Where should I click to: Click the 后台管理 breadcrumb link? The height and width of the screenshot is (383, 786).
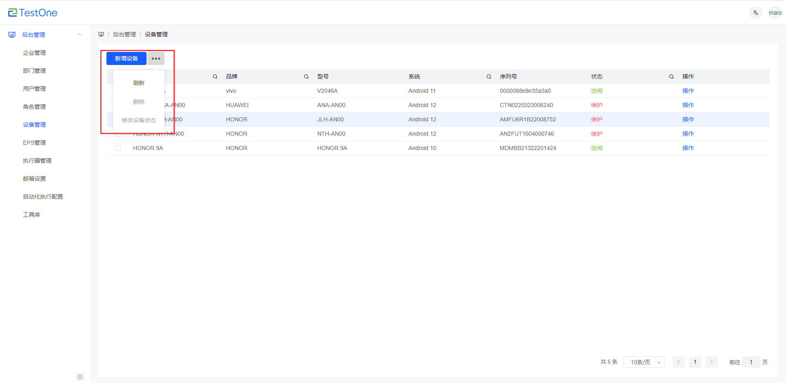coord(124,34)
